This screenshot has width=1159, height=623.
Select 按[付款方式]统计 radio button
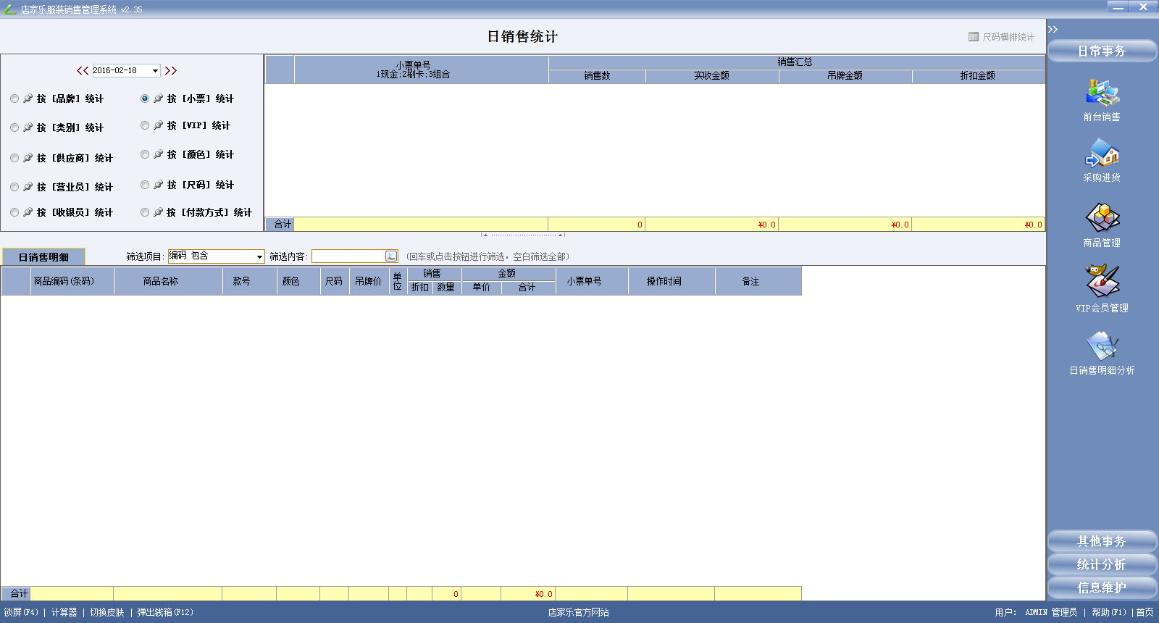tap(145, 212)
